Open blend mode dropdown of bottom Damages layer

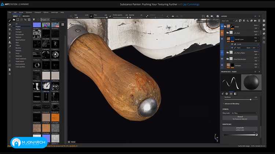(x=256, y=64)
